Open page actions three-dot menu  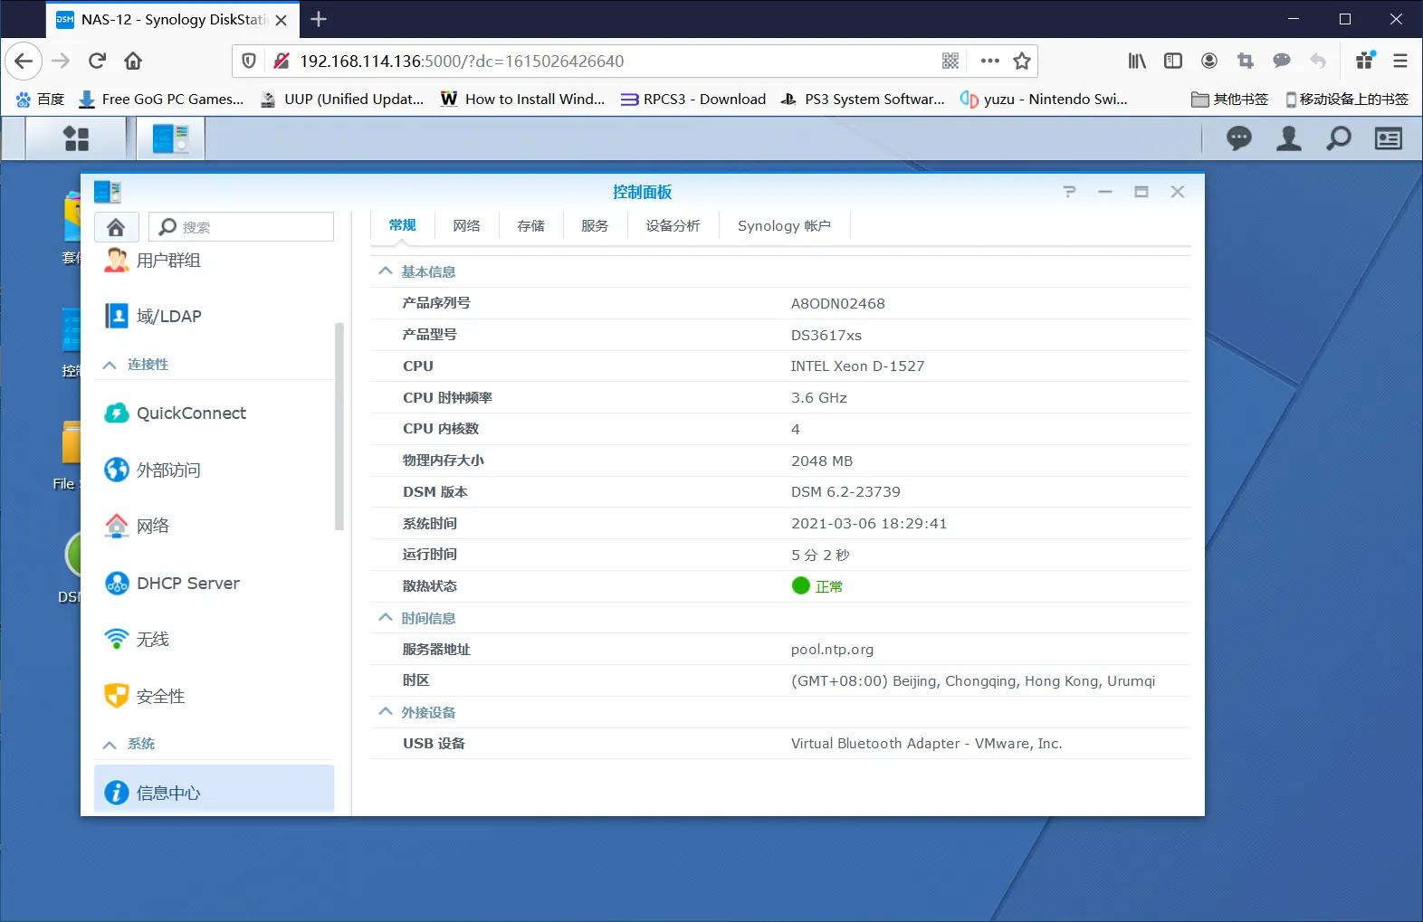click(x=989, y=61)
